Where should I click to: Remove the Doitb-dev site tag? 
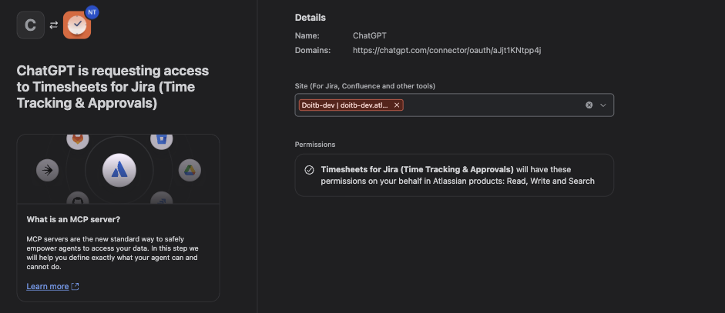coord(397,105)
